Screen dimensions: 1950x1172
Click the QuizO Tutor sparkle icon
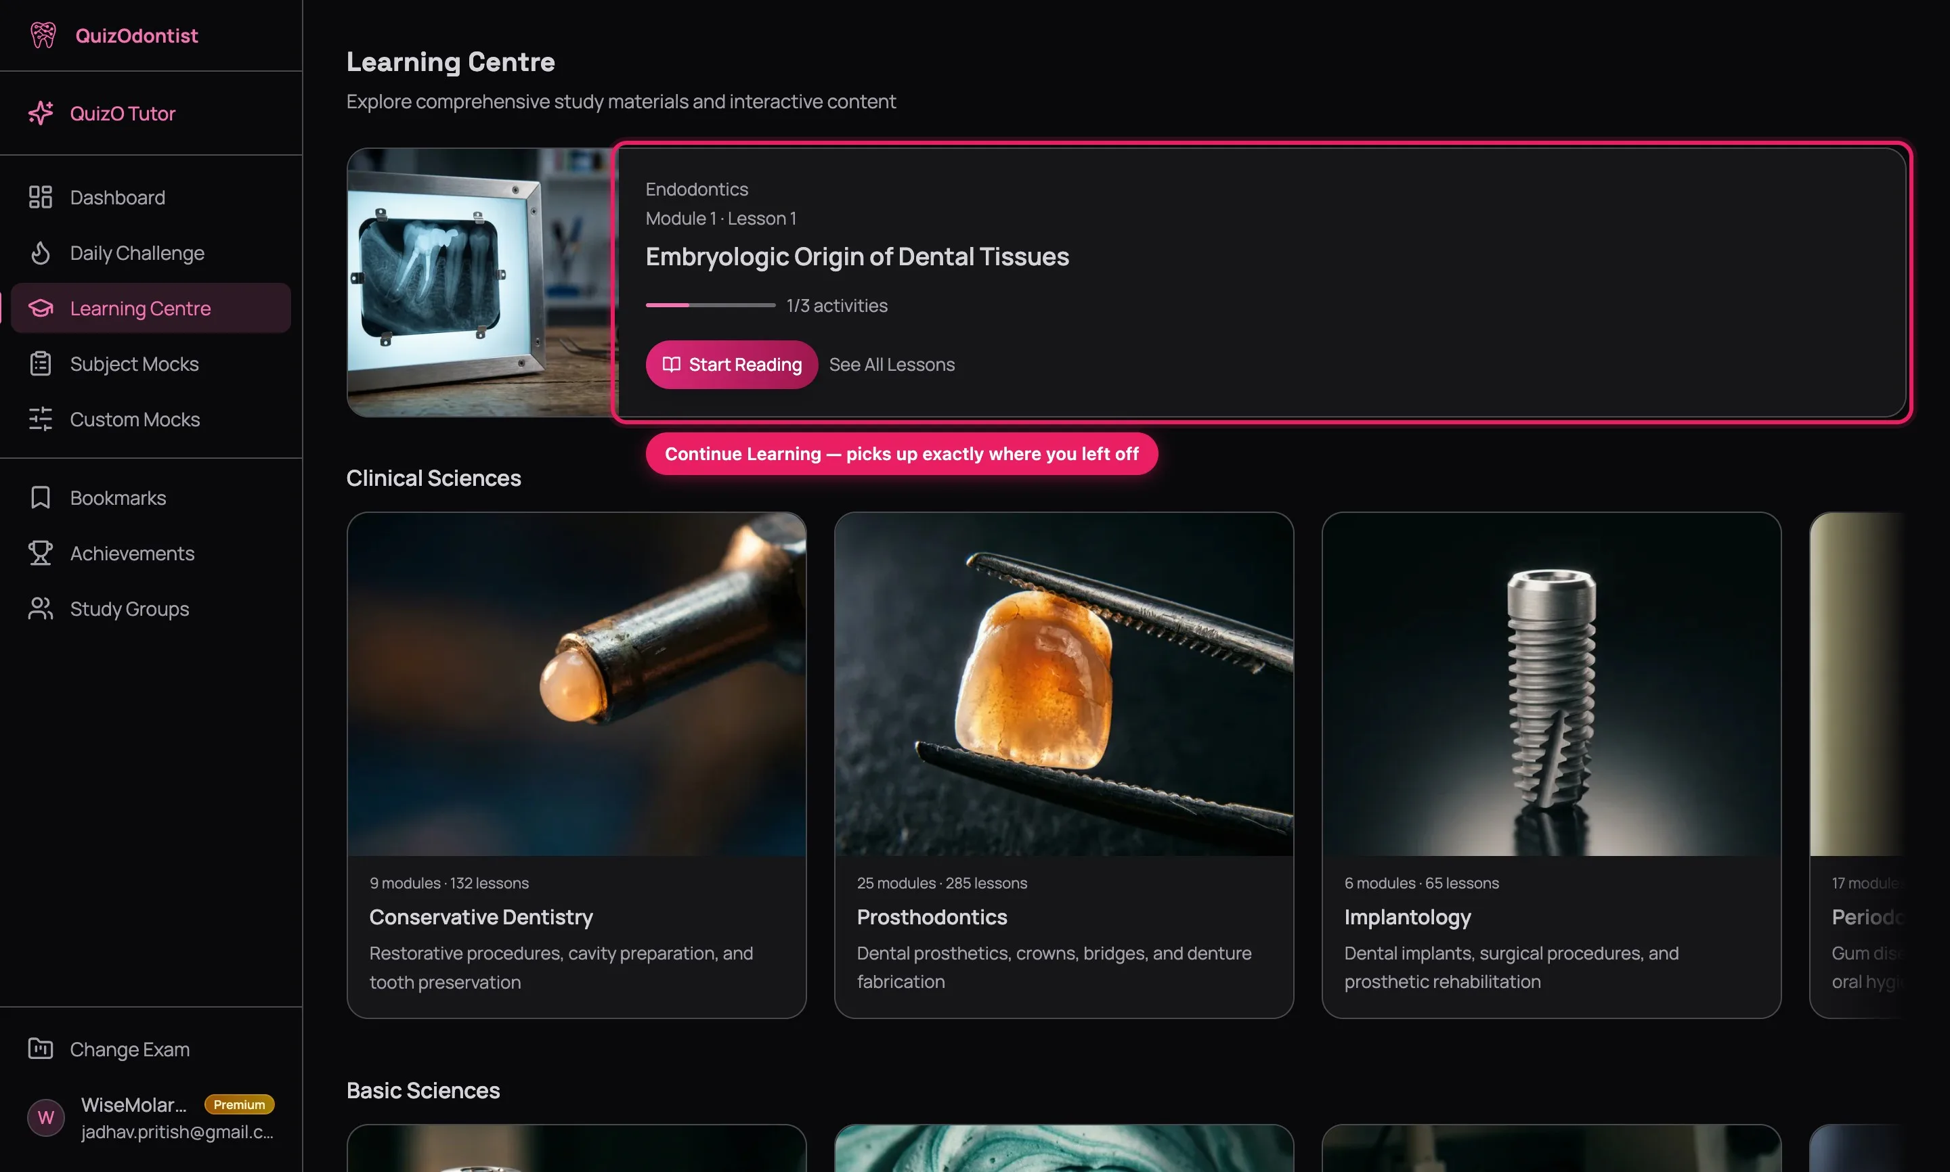point(41,113)
